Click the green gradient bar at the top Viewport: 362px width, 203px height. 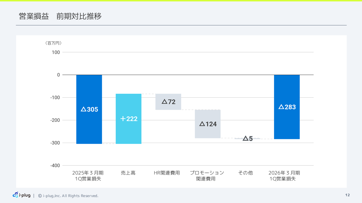(x=181, y=1)
